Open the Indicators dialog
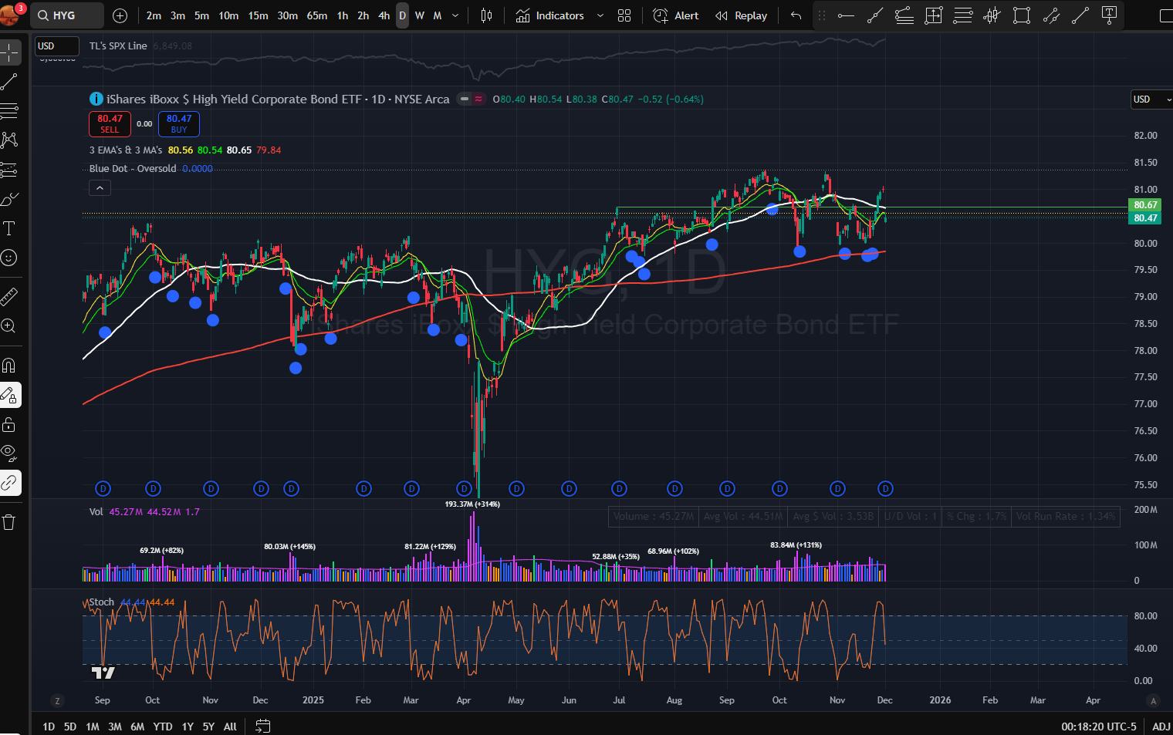1173x735 pixels. click(x=550, y=15)
